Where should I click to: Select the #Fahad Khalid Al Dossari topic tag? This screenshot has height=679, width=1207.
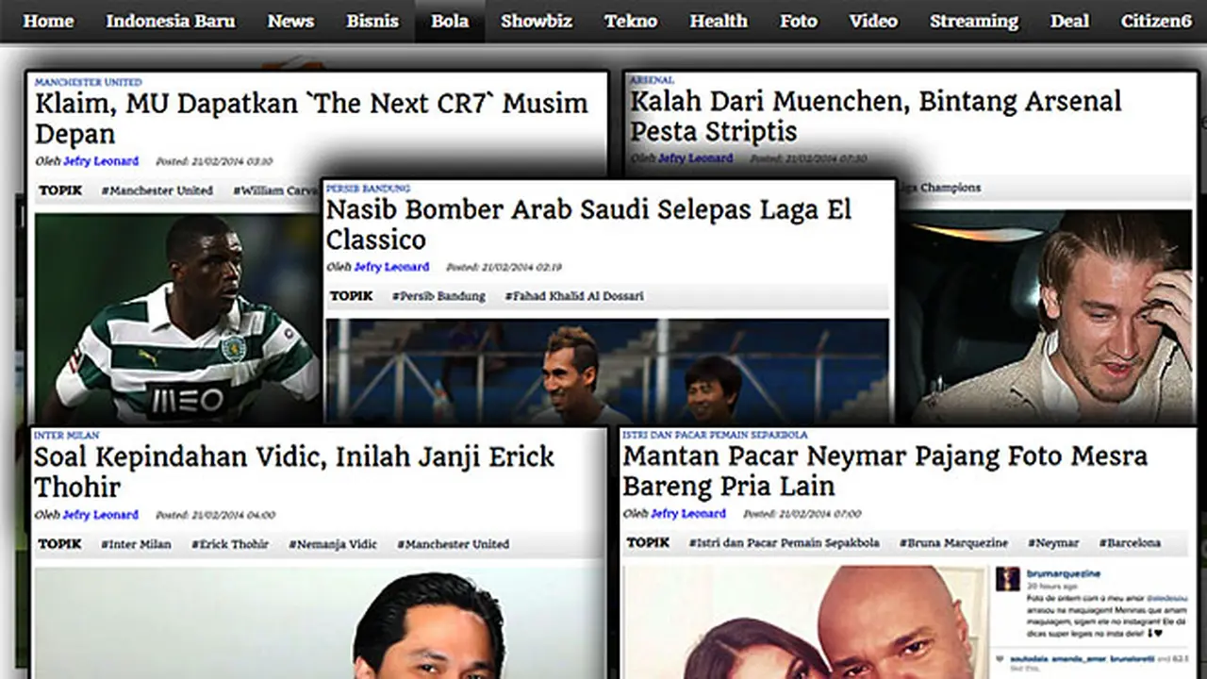pyautogui.click(x=574, y=296)
